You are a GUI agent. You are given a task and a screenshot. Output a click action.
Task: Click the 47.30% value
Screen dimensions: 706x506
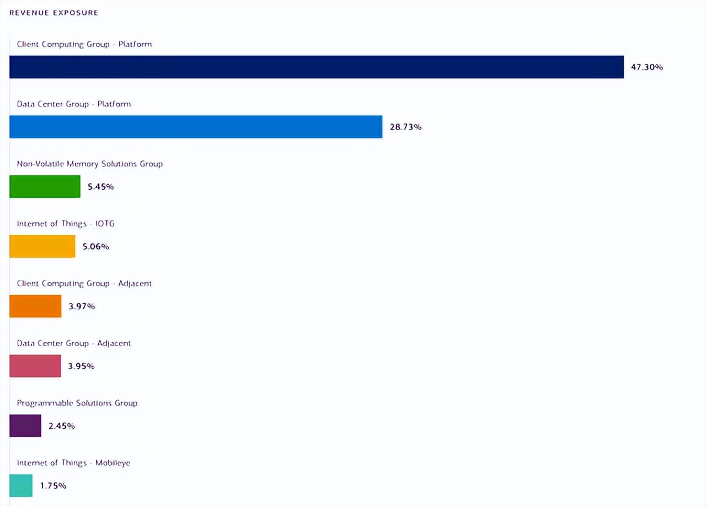[647, 67]
